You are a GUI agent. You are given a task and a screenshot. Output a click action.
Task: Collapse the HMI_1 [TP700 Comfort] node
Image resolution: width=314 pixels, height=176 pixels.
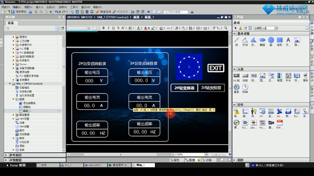coord(10,84)
